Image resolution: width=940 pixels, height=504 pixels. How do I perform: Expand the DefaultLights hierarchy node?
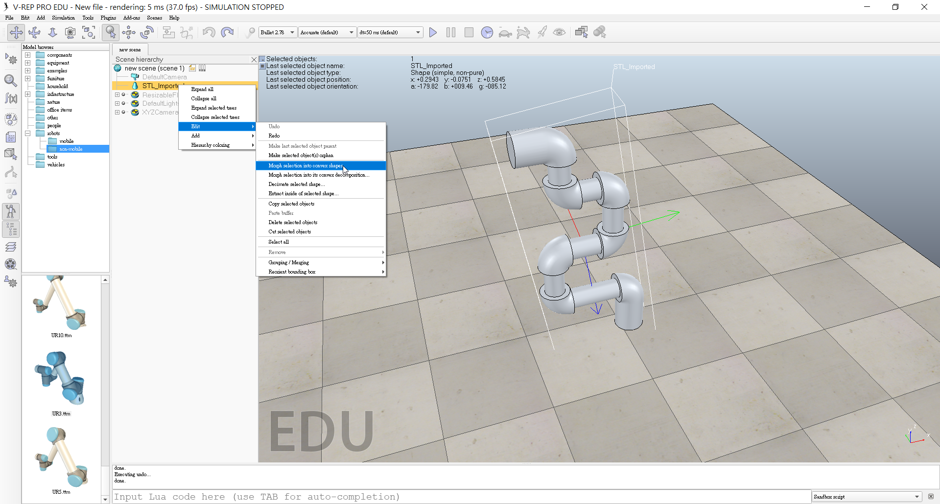[117, 104]
